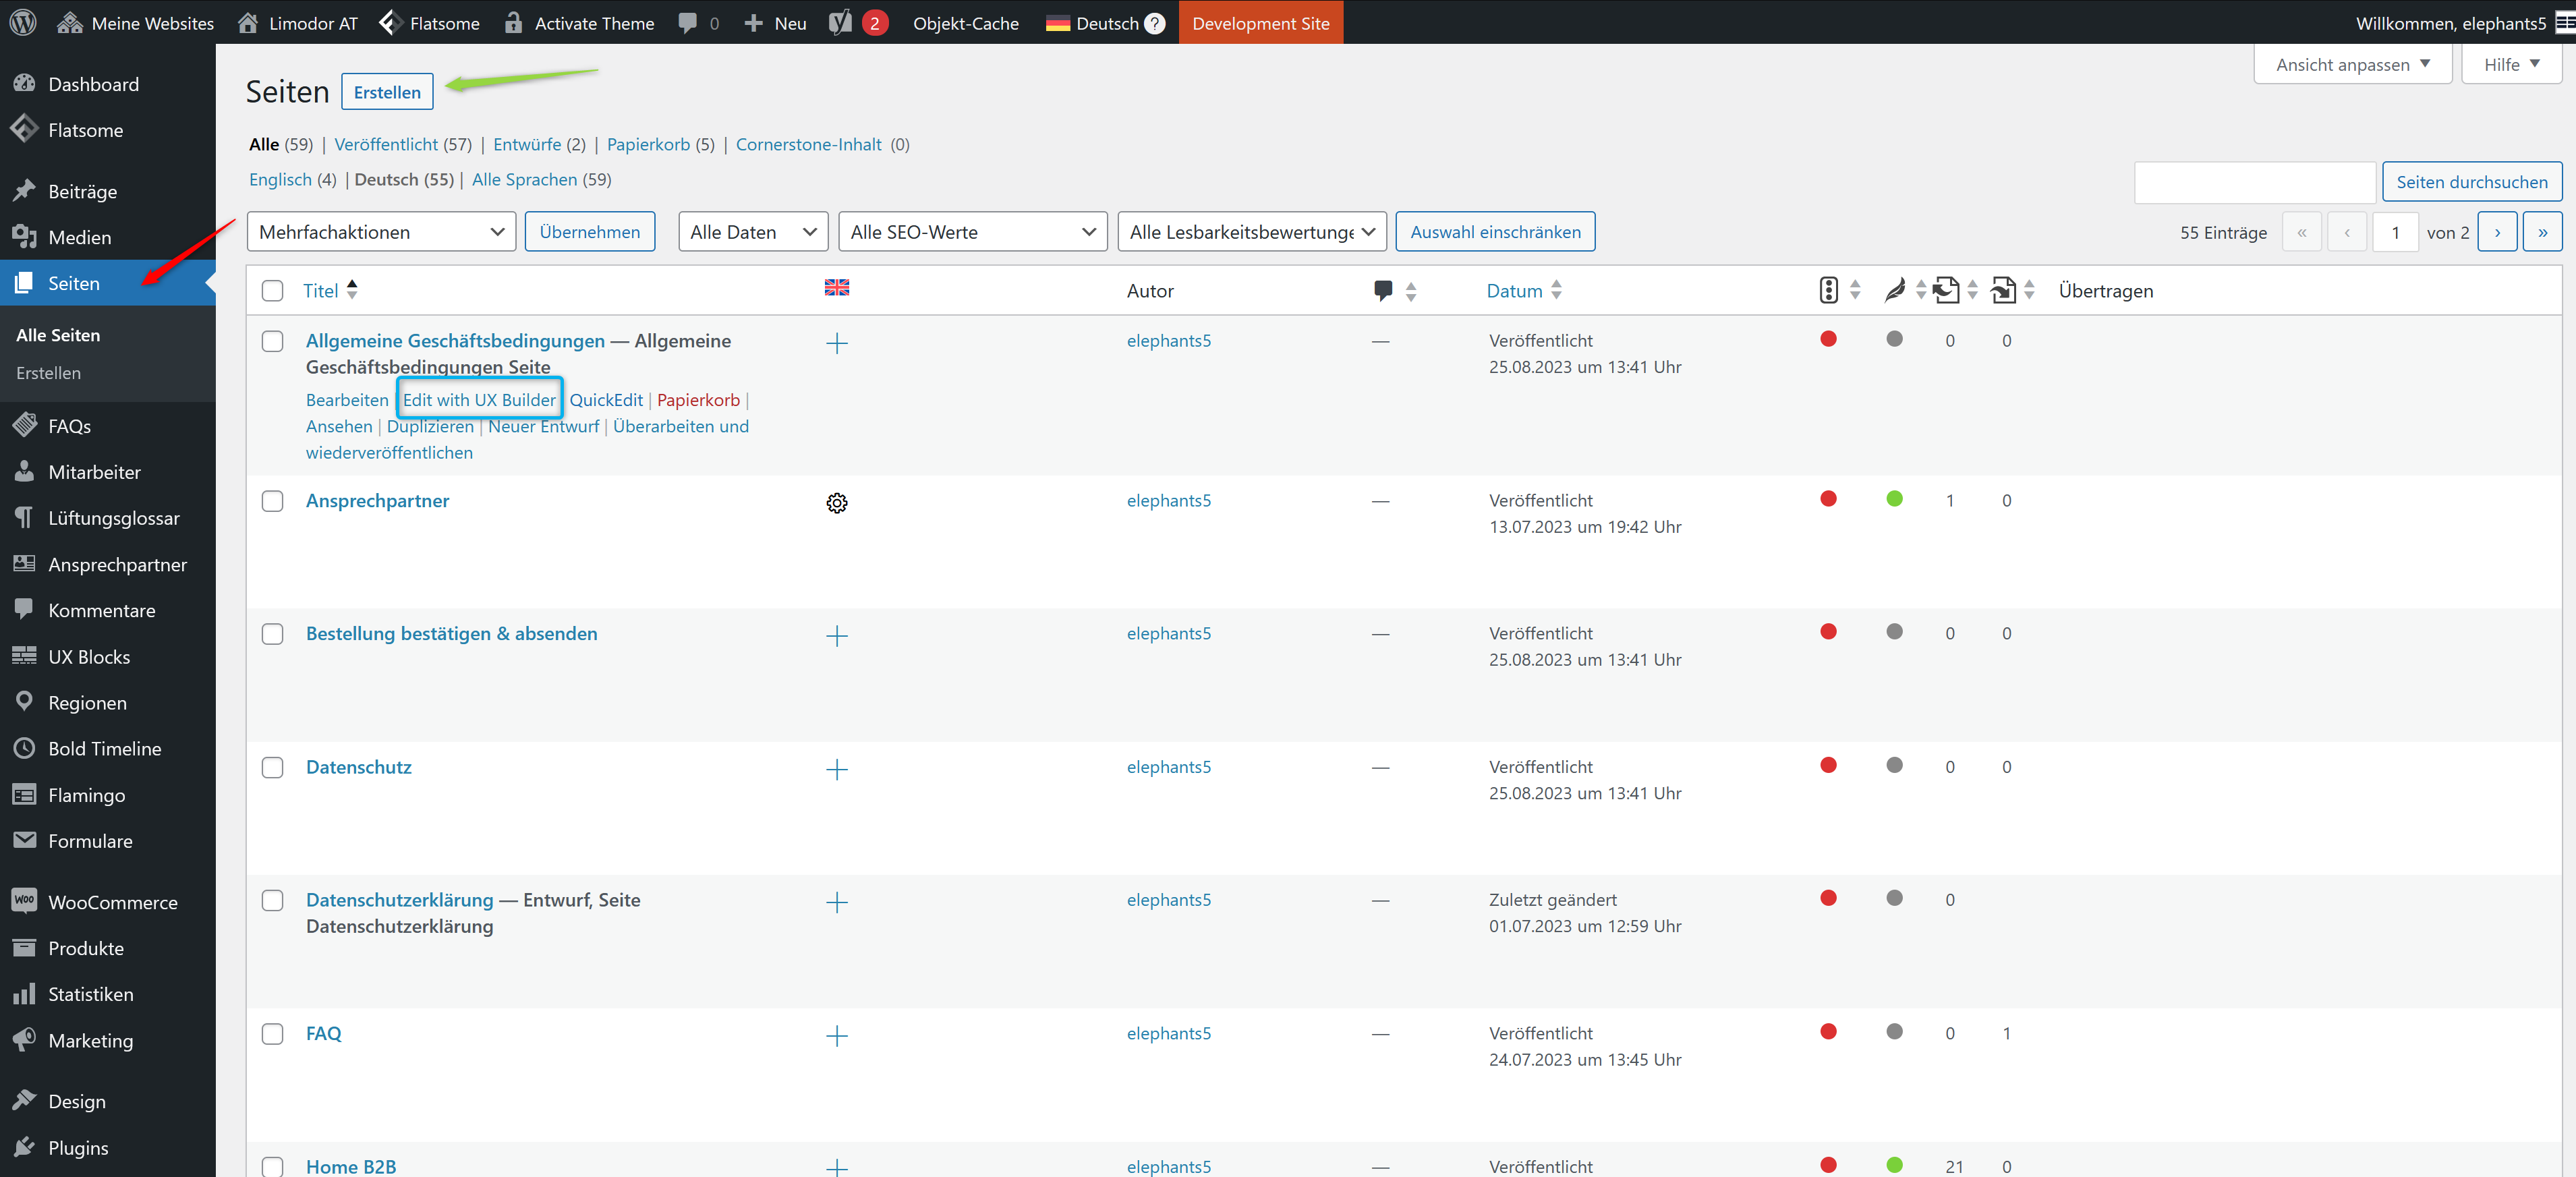Click Auswahl einschränken button
The width and height of the screenshot is (2576, 1177).
[x=1495, y=232]
